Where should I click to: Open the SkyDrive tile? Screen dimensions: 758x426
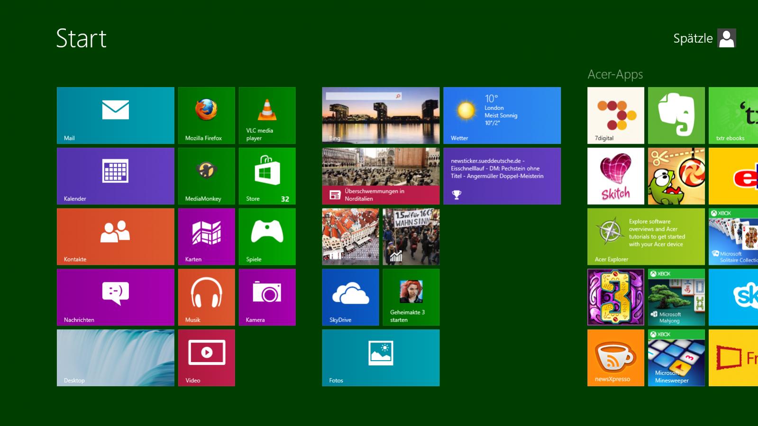pos(350,297)
